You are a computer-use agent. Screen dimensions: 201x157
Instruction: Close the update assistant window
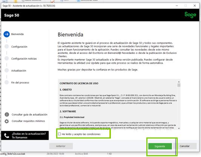click(x=195, y=6)
